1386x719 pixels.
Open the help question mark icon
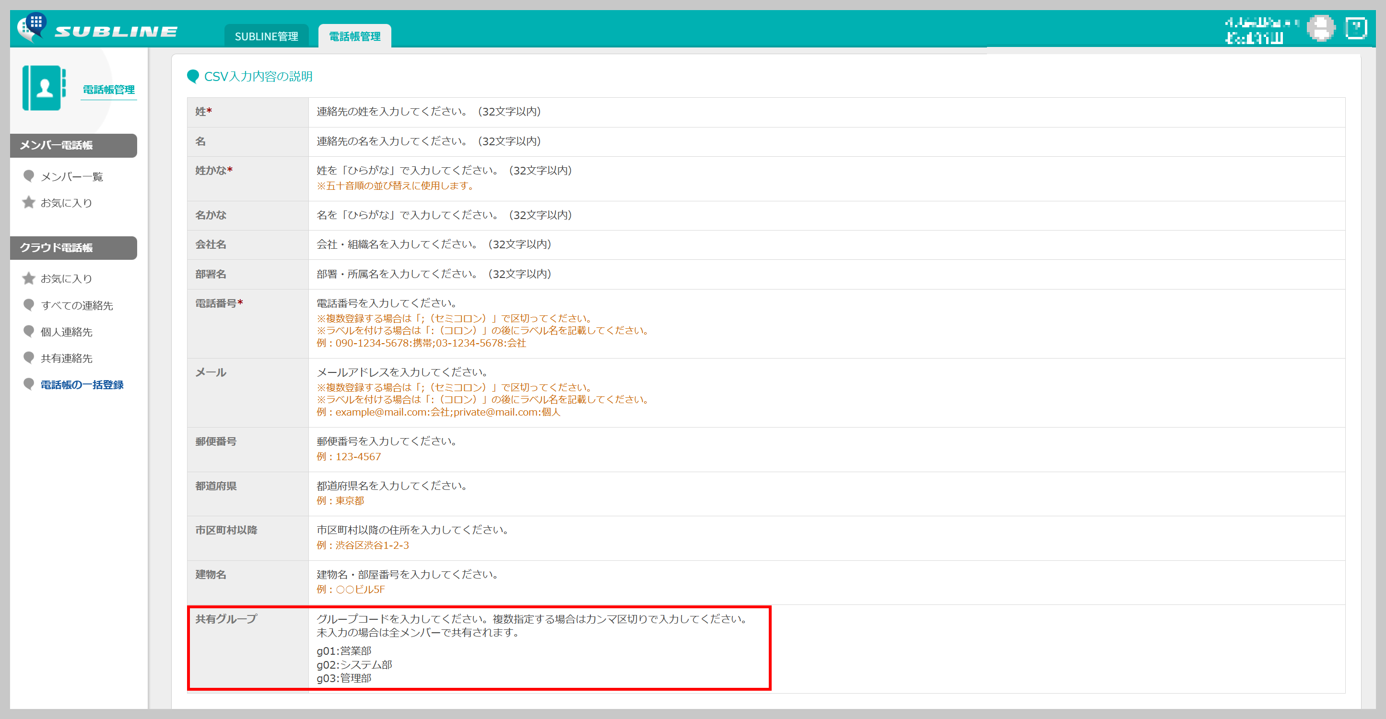(x=1355, y=28)
